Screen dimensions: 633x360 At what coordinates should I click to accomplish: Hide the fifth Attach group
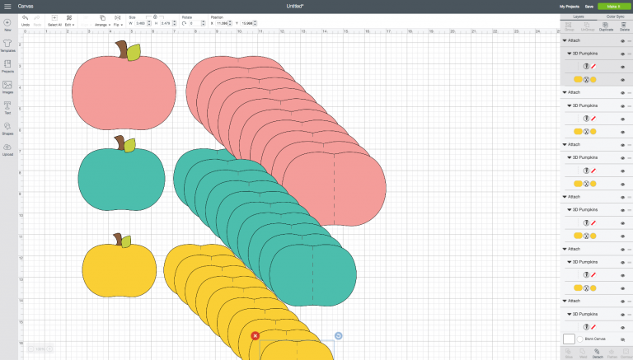pyautogui.click(x=622, y=250)
